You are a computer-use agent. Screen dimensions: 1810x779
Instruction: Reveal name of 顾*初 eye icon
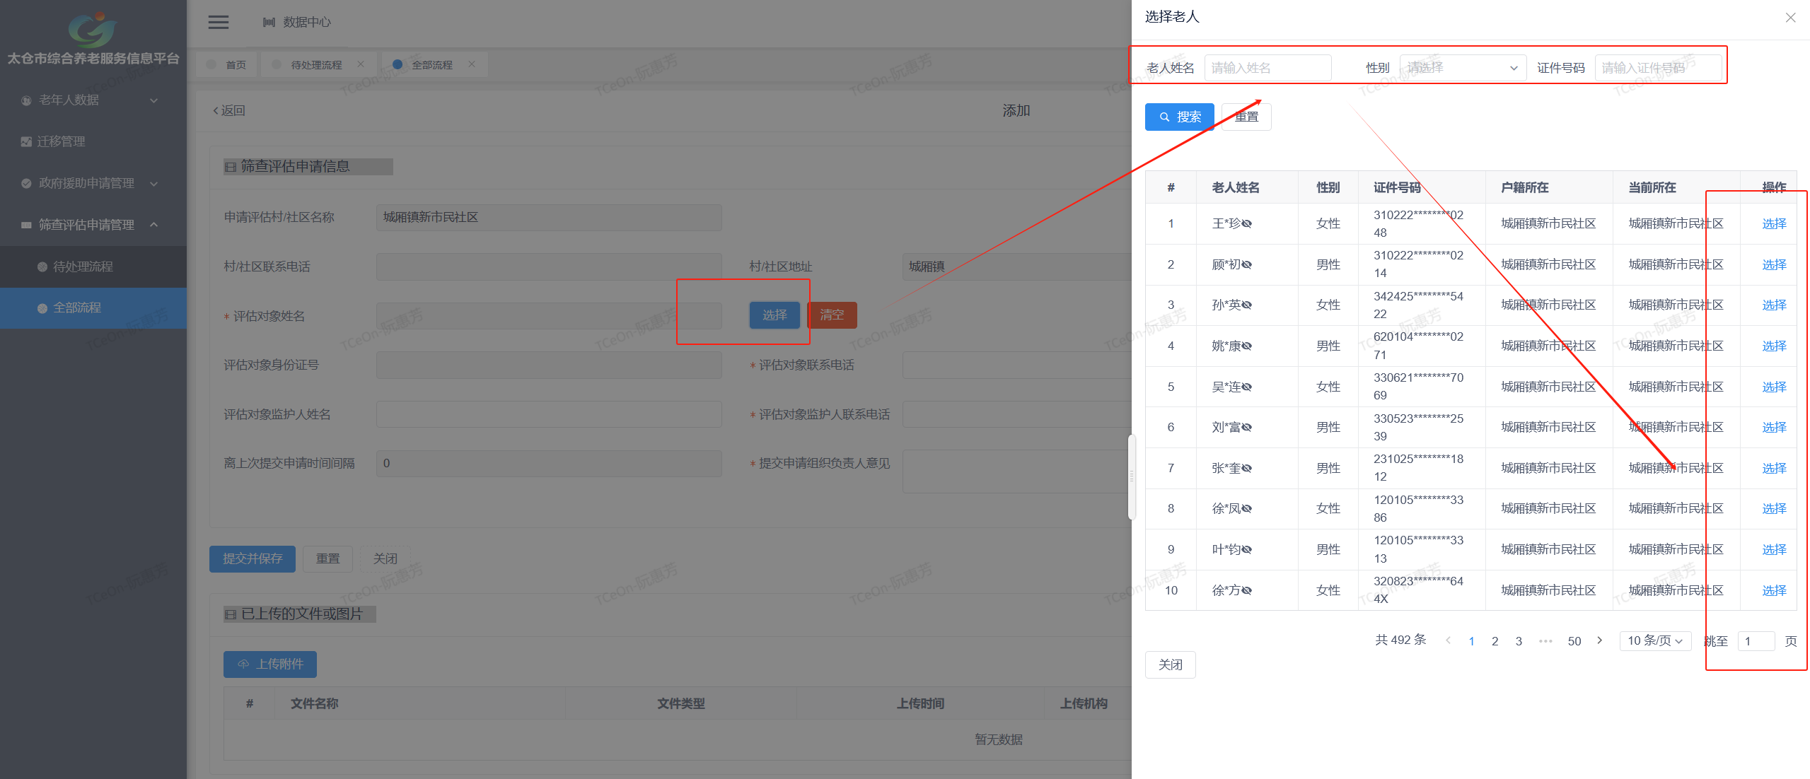[x=1247, y=265]
